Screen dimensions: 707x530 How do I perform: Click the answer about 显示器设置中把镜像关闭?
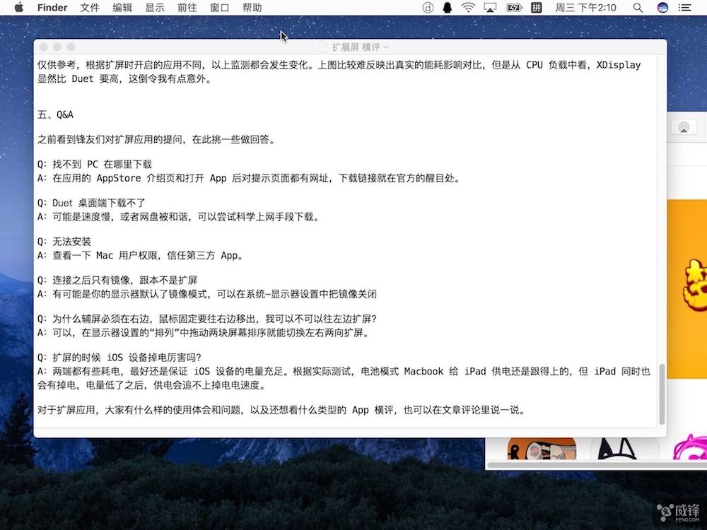207,294
